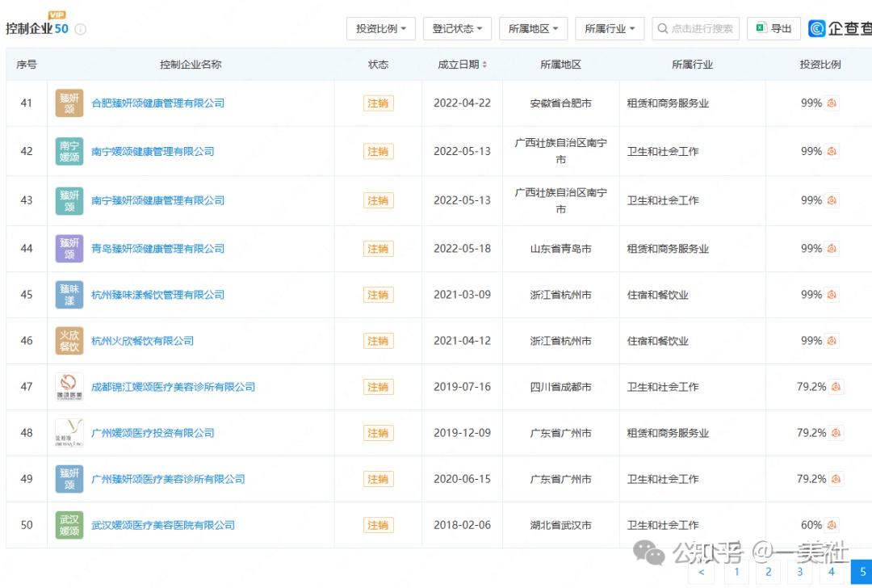Screen dimensions: 872x588
Task: Click the purple 南宁嫒颂 logo in row 42
Action: [x=69, y=151]
